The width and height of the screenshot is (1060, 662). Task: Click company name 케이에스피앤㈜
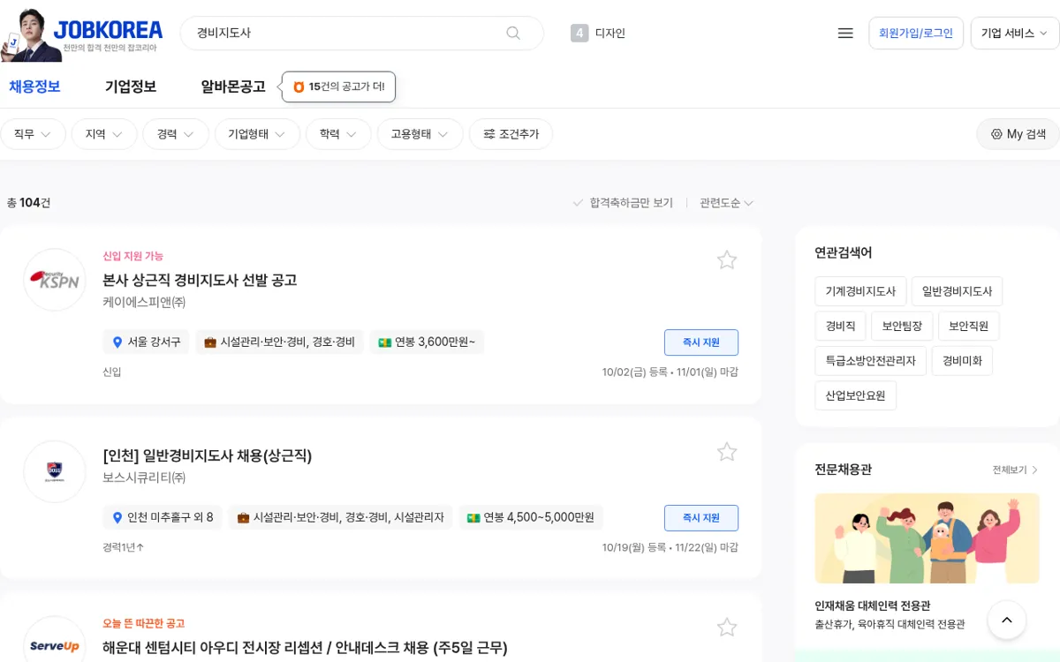coord(144,302)
